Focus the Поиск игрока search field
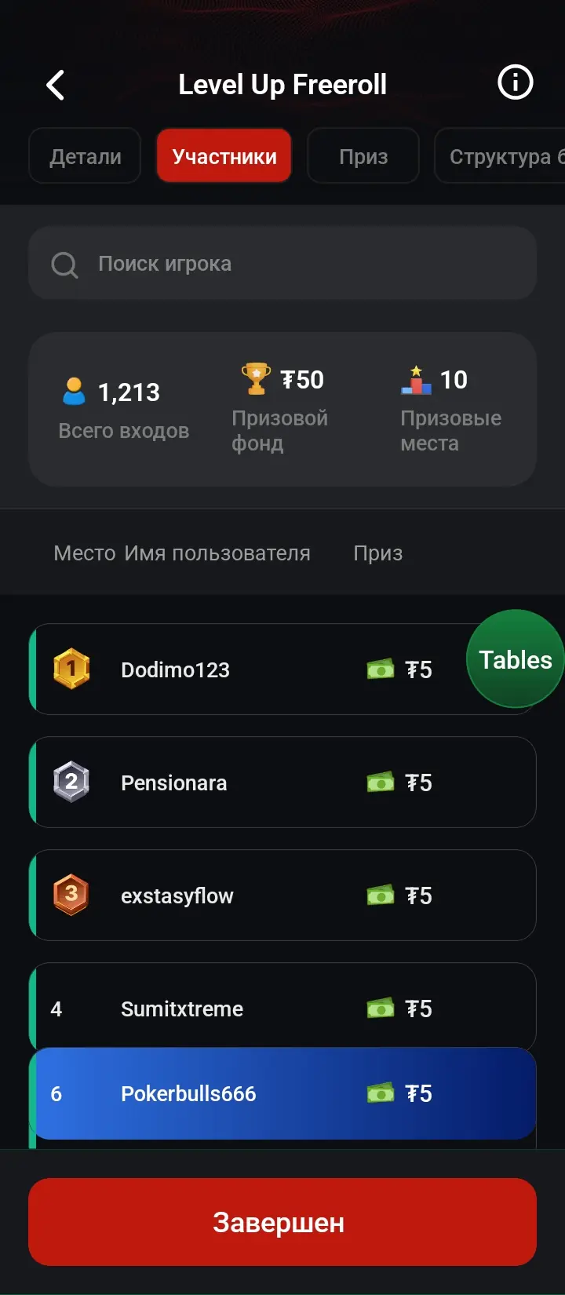The width and height of the screenshot is (565, 1295). coord(298,264)
